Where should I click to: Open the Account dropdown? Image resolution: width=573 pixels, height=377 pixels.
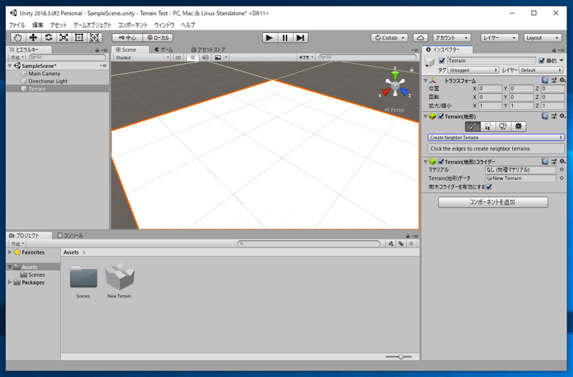[452, 38]
